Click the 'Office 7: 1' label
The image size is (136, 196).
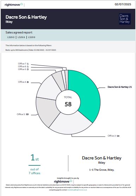pos(23,64)
